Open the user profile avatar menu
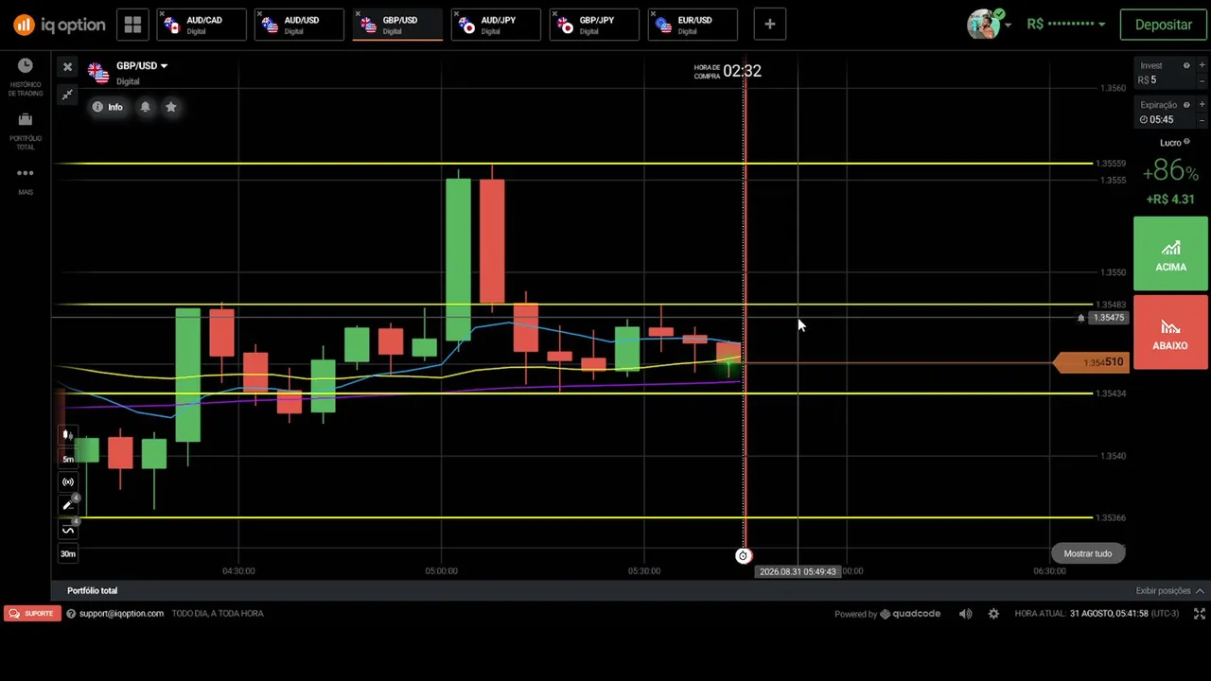Screen dimensions: 1211x681 (x=984, y=25)
